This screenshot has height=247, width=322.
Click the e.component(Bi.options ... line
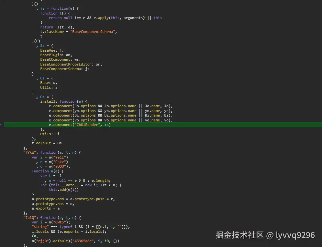[111, 116]
